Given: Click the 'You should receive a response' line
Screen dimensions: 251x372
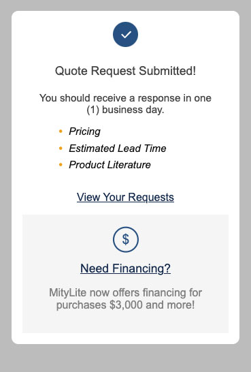Looking at the screenshot, I should point(125,98).
